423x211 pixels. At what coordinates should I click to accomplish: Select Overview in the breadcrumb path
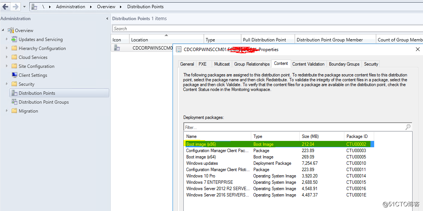[106, 7]
